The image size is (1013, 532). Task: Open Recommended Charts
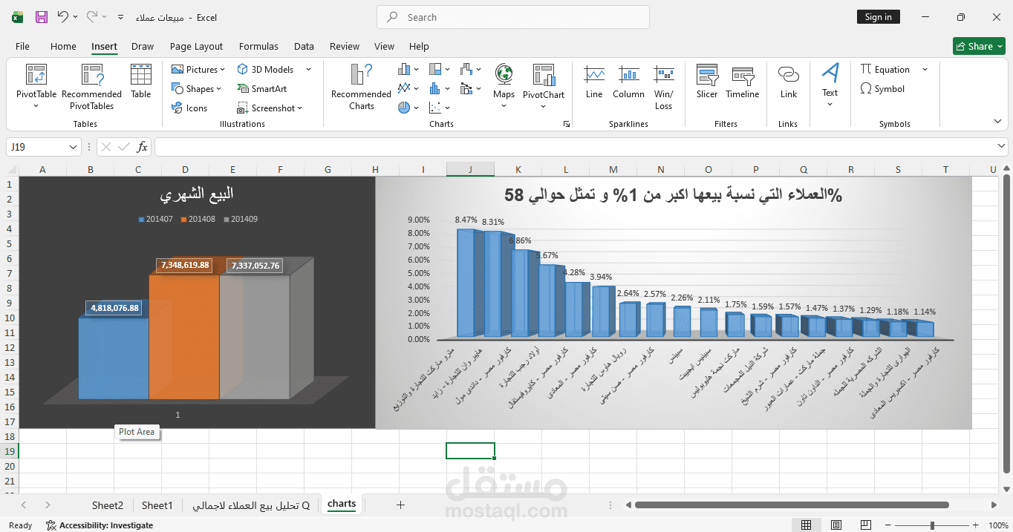point(361,86)
